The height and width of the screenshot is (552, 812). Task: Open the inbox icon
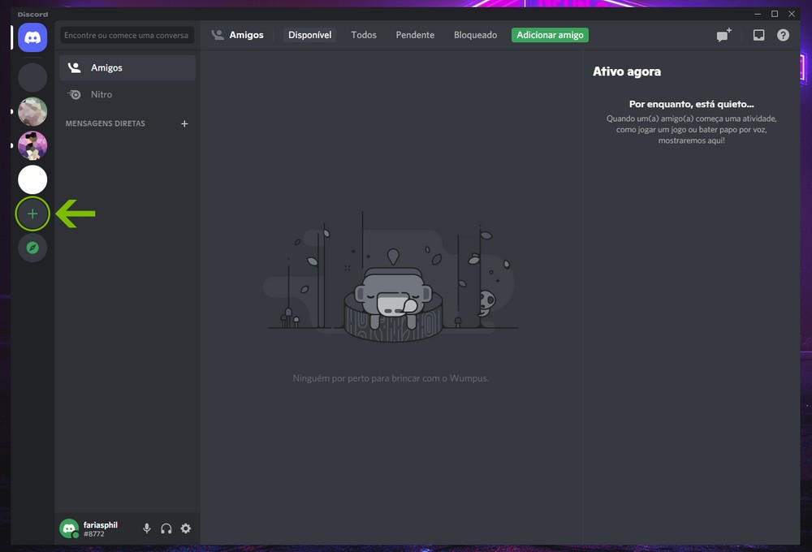pyautogui.click(x=758, y=36)
